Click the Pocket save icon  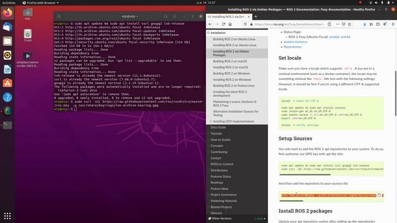344,24
